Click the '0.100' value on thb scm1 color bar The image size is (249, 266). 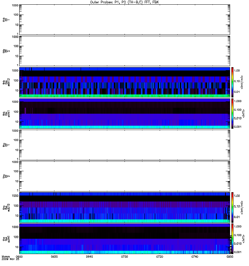coord(238,110)
